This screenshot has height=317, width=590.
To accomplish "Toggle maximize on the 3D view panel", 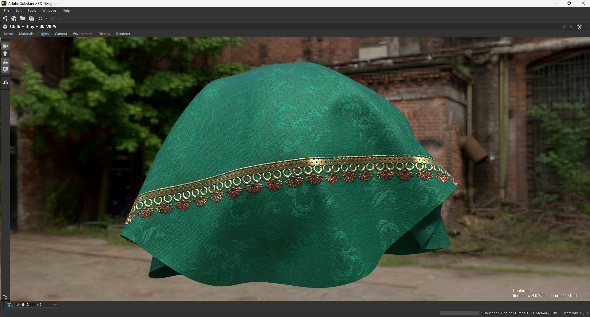I will pos(580,27).
